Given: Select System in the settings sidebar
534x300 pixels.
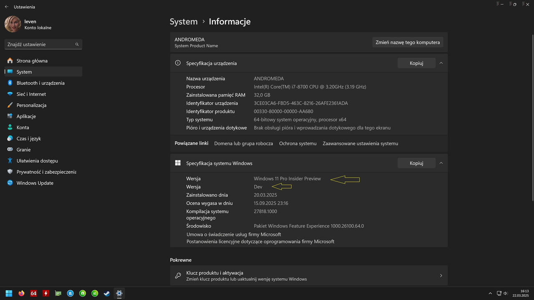Looking at the screenshot, I should [43, 72].
